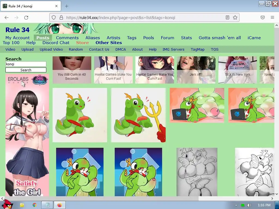The image size is (279, 209).
Task: Click the horizontal scrollbar right arrow
Action: point(272,198)
